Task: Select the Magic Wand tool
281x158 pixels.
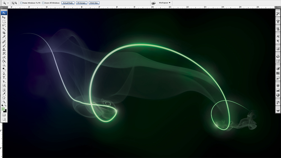Action: click(4, 29)
